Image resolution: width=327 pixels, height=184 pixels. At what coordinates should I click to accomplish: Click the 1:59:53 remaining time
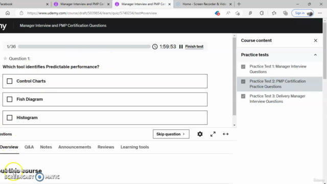[168, 47]
